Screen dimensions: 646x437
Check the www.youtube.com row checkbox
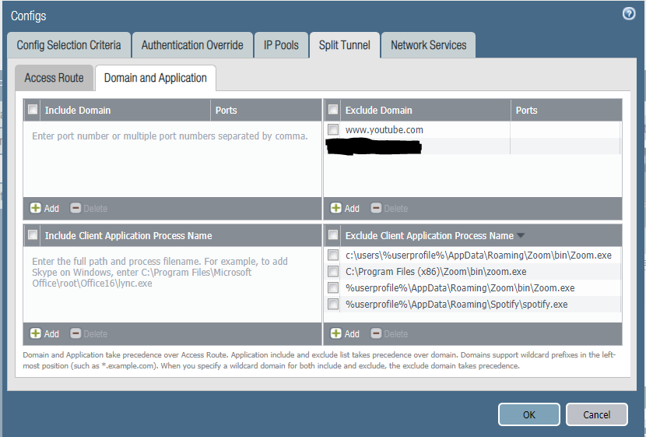pyautogui.click(x=333, y=129)
